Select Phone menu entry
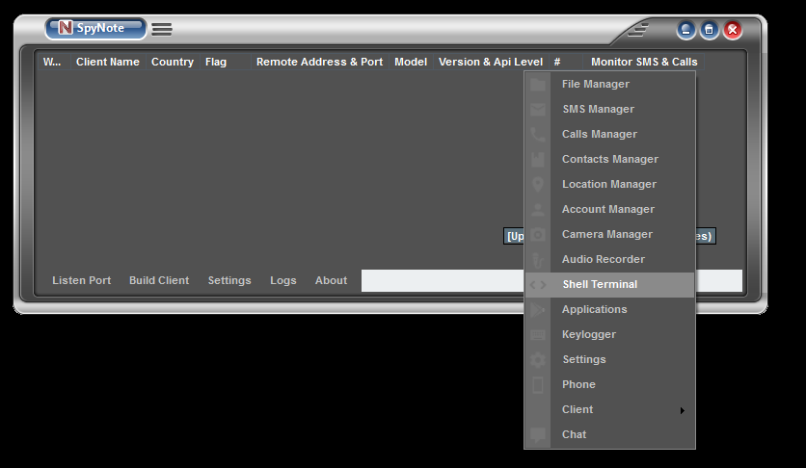This screenshot has height=468, width=806. tap(609, 385)
